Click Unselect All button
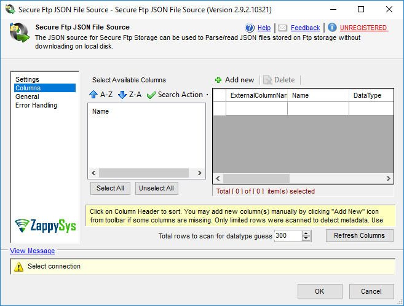This screenshot has height=306, width=404. [x=157, y=189]
